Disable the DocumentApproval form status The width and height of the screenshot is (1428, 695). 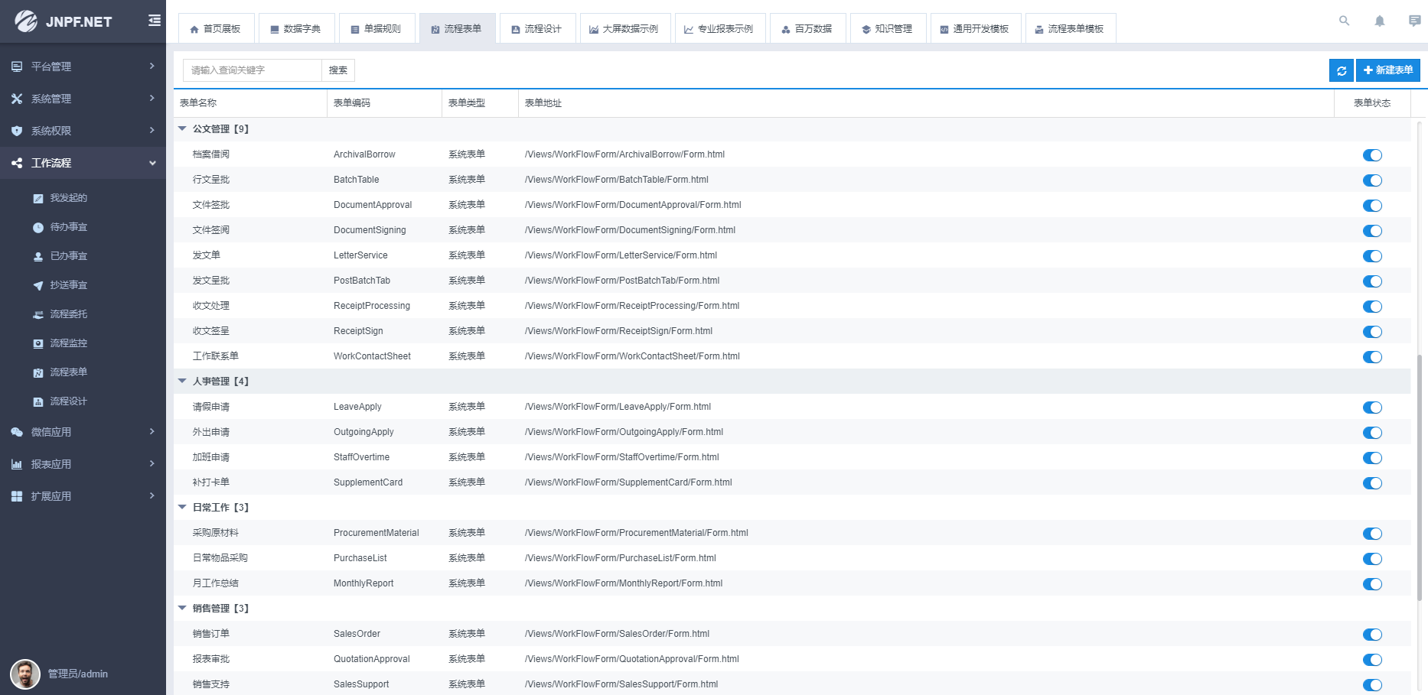[1372, 206]
